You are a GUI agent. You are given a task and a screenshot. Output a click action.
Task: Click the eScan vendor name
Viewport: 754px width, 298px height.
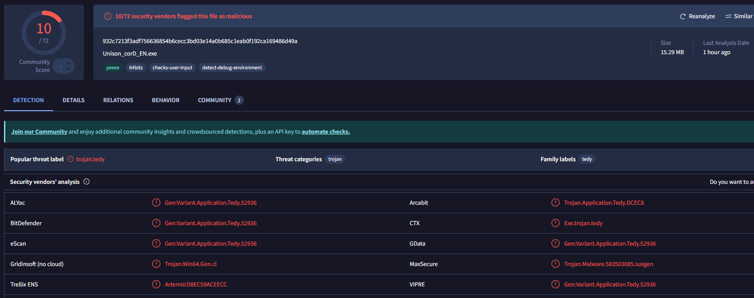point(18,244)
